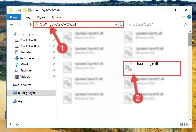The height and width of the screenshot is (132, 196).
Task: Click the libau_plugin.dll gear file icon
Action: (x=128, y=67)
